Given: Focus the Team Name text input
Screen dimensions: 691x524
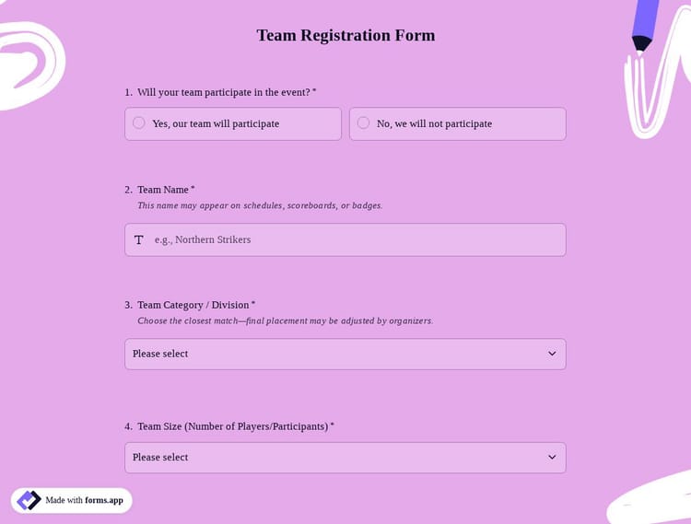Looking at the screenshot, I should pyautogui.click(x=355, y=239).
